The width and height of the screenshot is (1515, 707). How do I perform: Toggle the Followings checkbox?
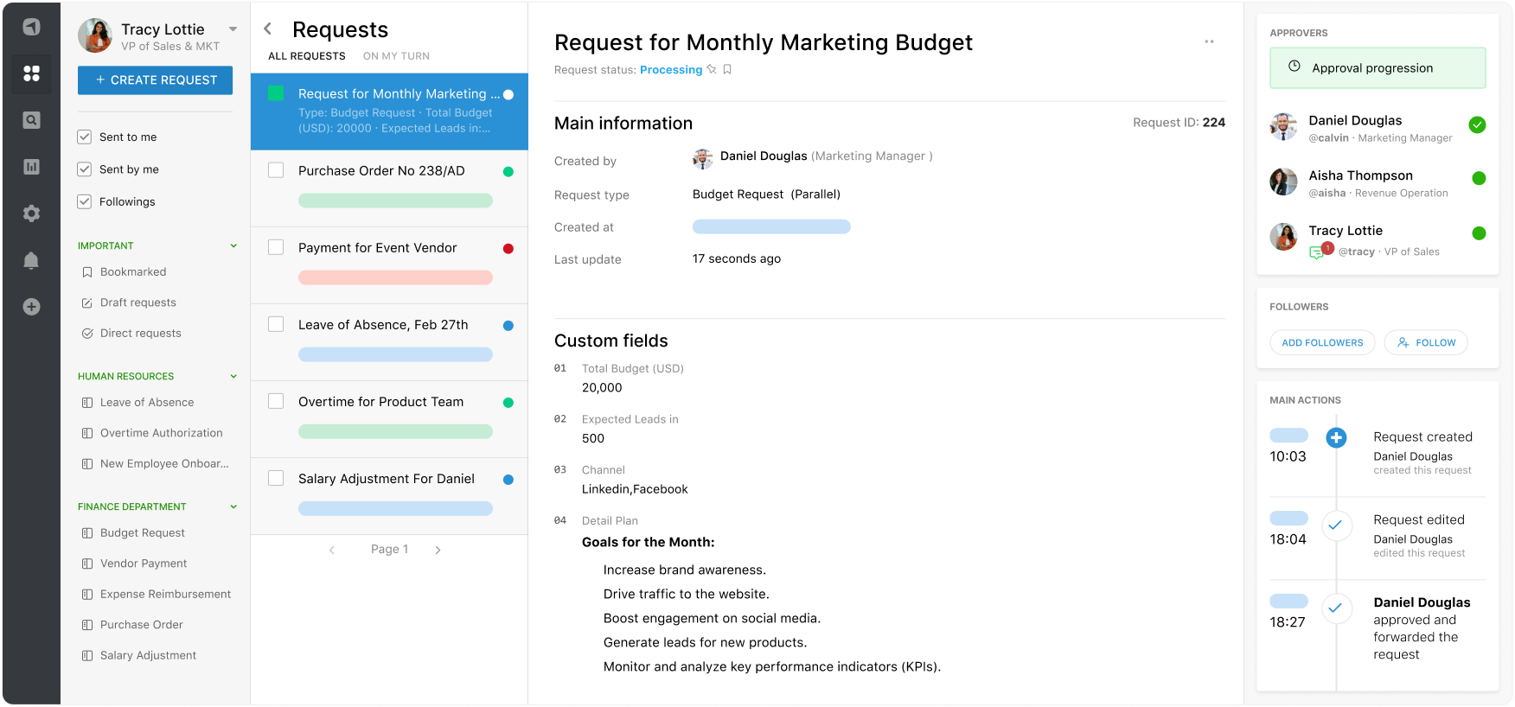[85, 201]
